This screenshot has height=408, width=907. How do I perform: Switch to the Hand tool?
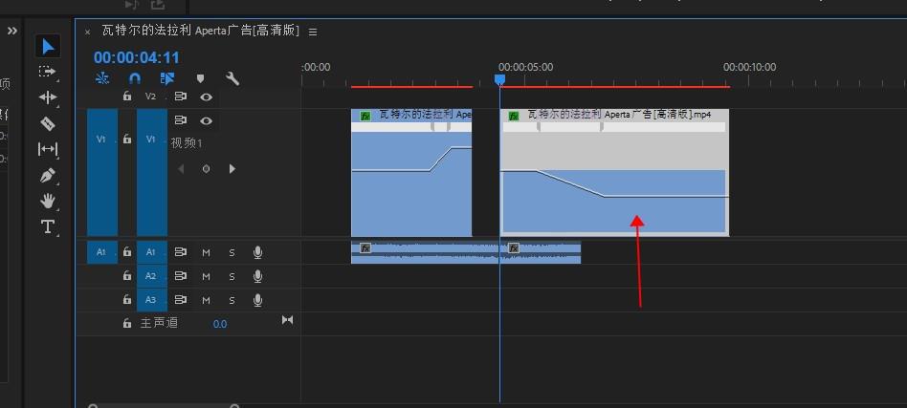(x=48, y=201)
